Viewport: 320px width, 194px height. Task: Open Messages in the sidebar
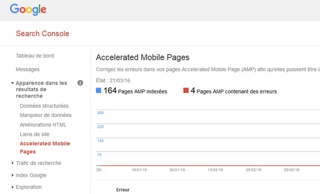27,69
